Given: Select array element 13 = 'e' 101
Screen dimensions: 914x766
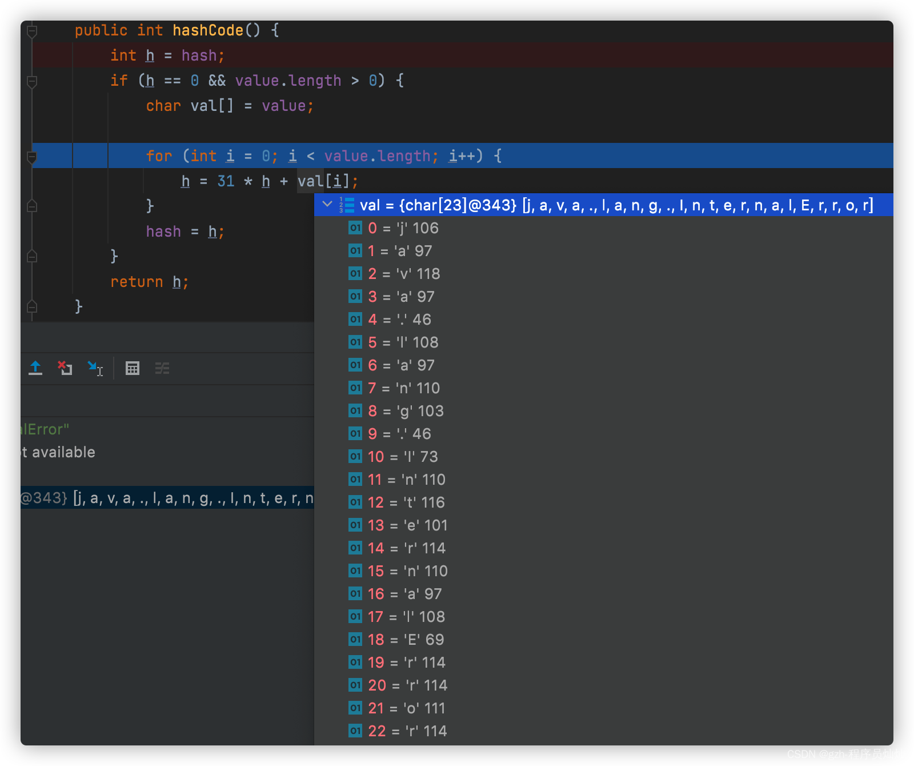Looking at the screenshot, I should pos(603,525).
